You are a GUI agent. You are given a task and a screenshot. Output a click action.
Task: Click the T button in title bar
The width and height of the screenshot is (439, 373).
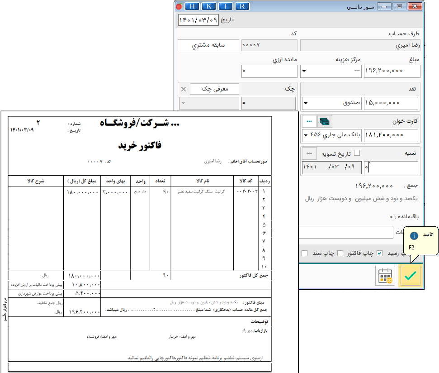coord(226,6)
